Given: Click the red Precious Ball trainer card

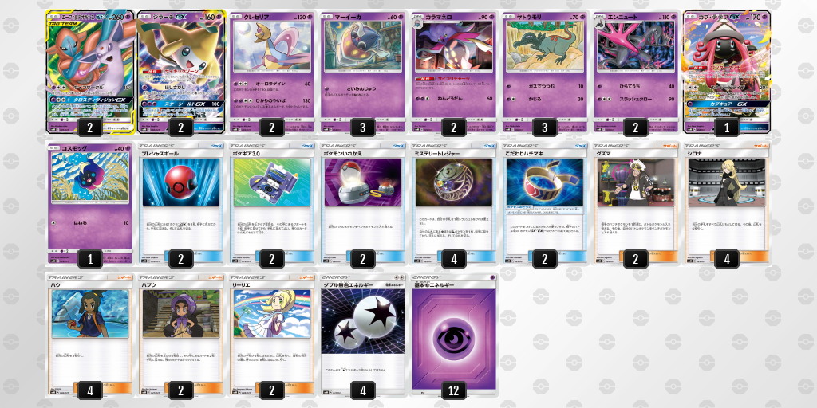Looking at the screenshot, I should point(181,203).
